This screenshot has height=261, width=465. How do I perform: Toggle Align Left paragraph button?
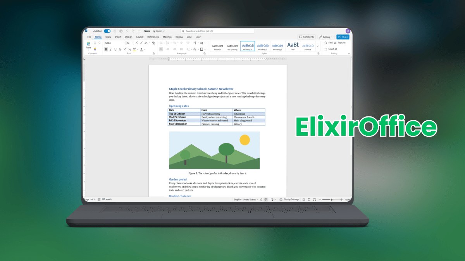click(x=161, y=49)
